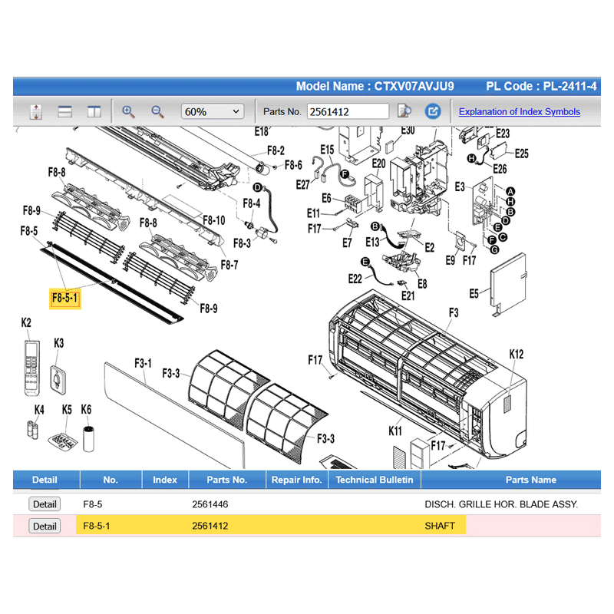Click the Repair Info. column header
Image resolution: width=614 pixels, height=614 pixels.
click(x=296, y=480)
